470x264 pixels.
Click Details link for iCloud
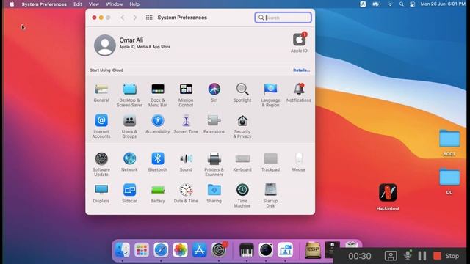[x=301, y=70]
